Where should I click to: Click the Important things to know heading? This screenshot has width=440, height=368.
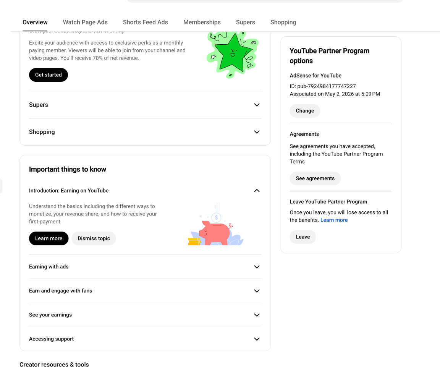click(x=68, y=169)
